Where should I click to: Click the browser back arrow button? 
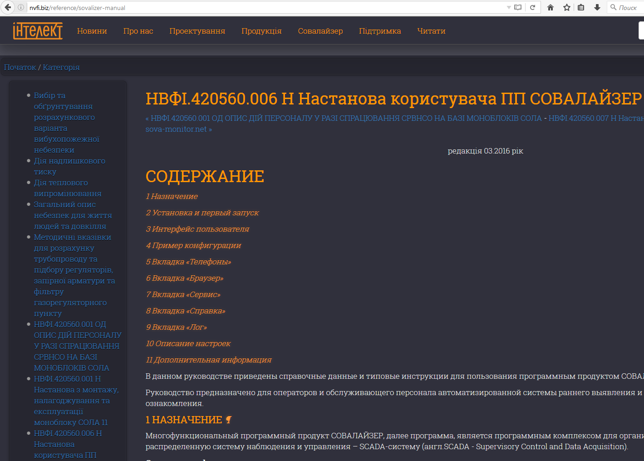point(8,7)
